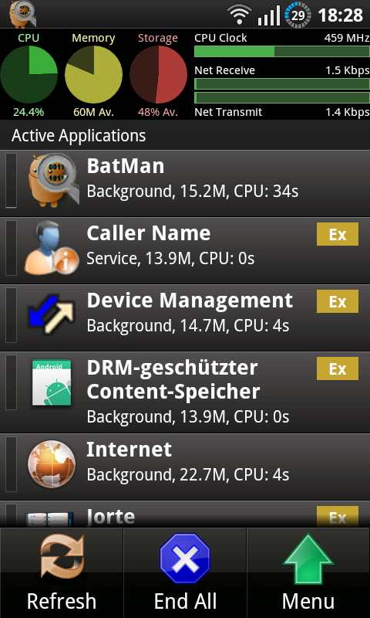
Task: Open the CPU usage pie chart
Action: tap(29, 74)
